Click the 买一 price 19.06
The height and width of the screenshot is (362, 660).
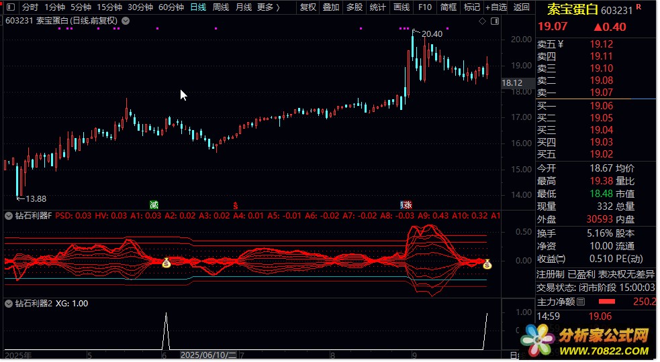[601, 106]
